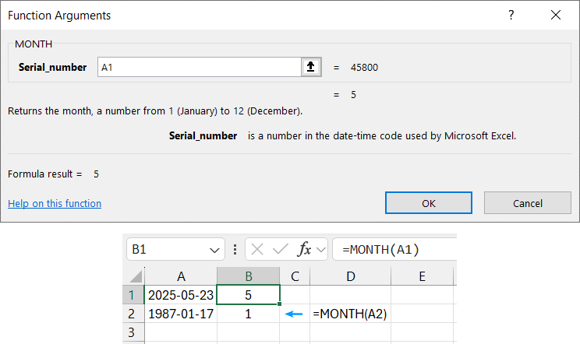This screenshot has height=344, width=580.
Task: Click cell containing 1987-01-17
Action: pyautogui.click(x=181, y=314)
